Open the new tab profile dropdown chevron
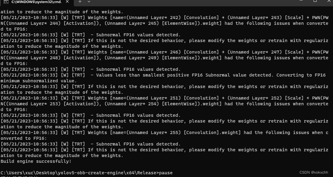The height and width of the screenshot is (177, 333). pyautogui.click(x=88, y=2)
